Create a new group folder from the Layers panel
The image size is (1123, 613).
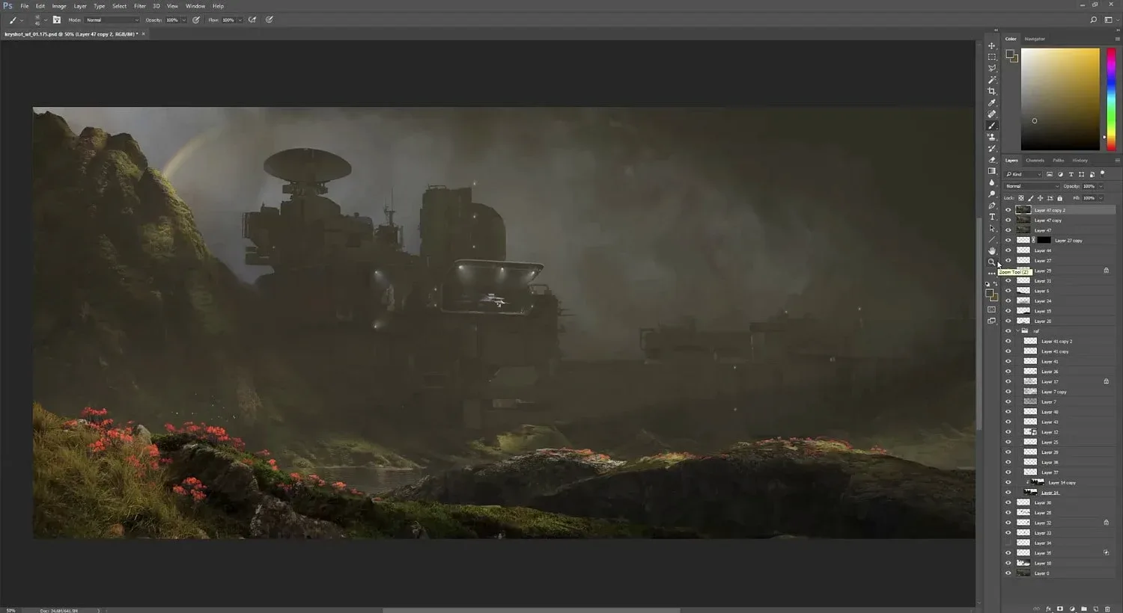[x=1084, y=609]
